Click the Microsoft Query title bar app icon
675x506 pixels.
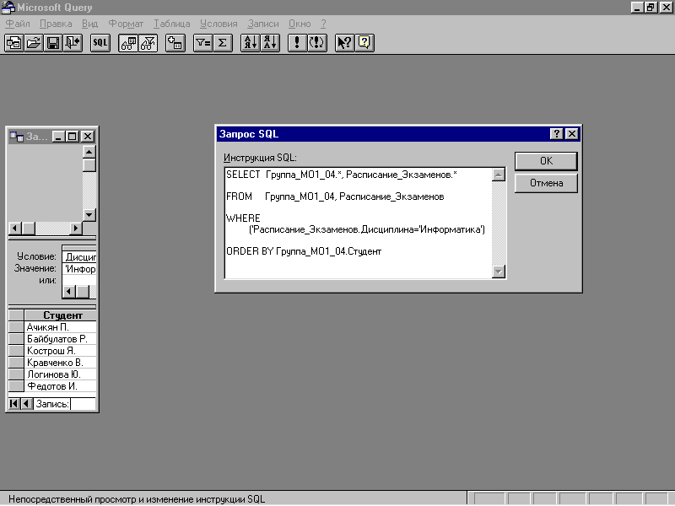coord(8,8)
